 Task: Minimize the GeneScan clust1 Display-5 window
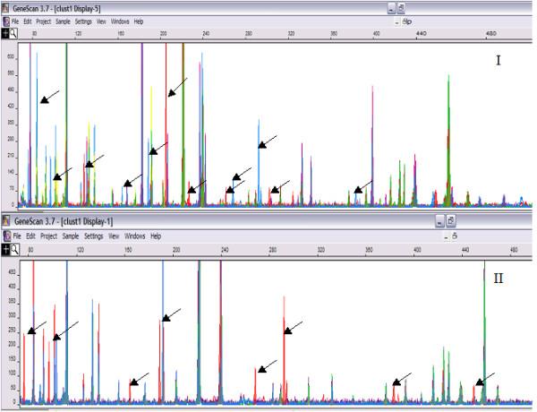click(x=393, y=7)
